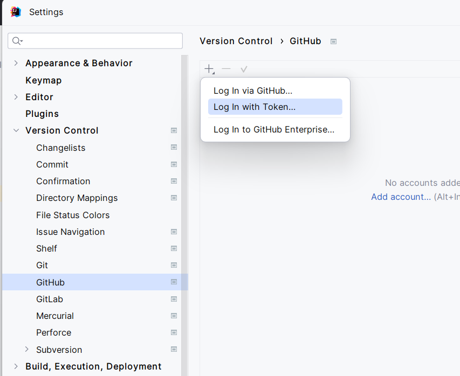The image size is (460, 376).
Task: Click project-level icon beside Commit
Action: click(174, 164)
